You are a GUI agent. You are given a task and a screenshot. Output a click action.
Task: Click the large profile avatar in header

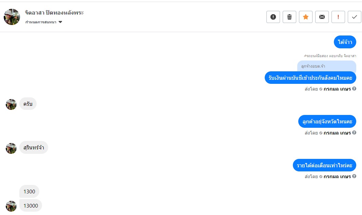click(12, 17)
